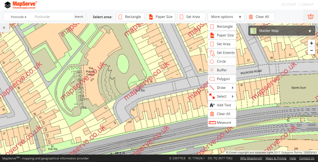The width and height of the screenshot is (318, 162).
Task: Click the LOGOUT link
Action: [x=307, y=4]
